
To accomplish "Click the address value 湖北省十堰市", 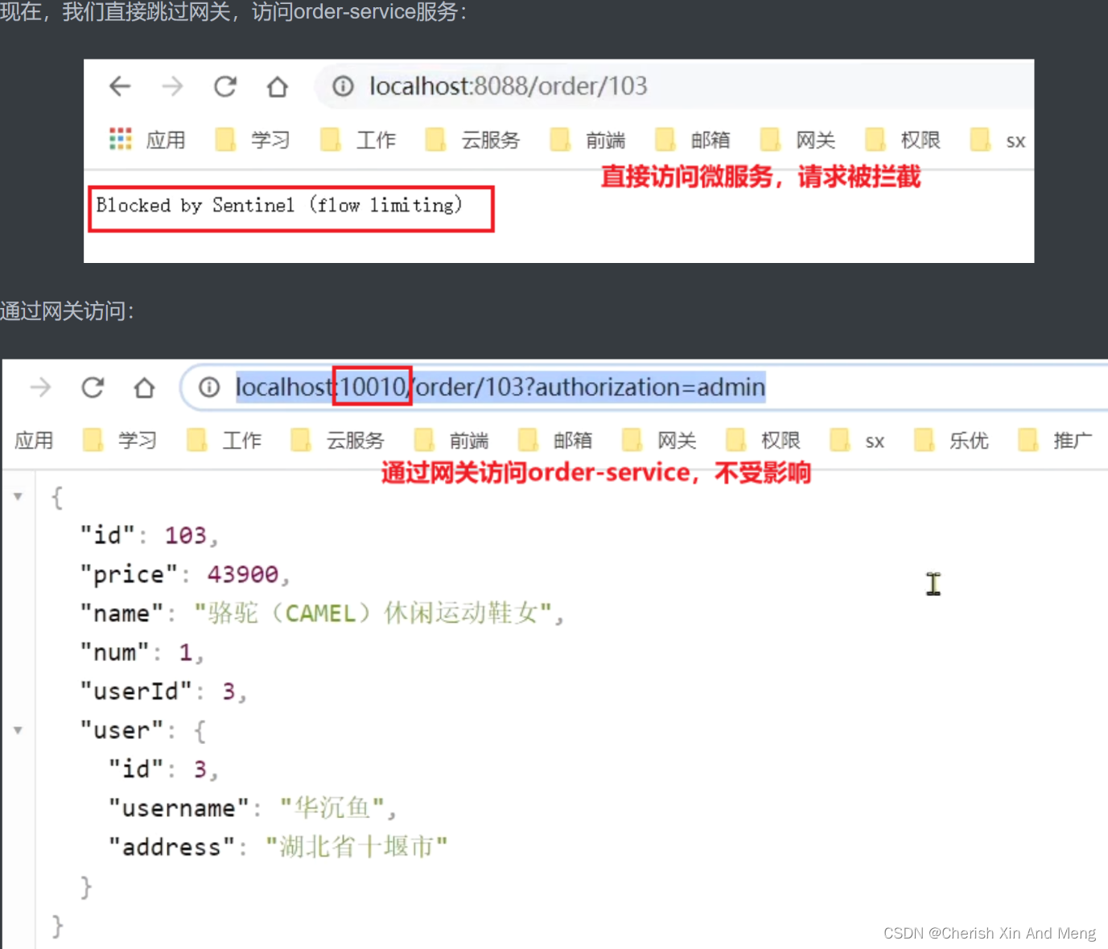I will (x=356, y=847).
